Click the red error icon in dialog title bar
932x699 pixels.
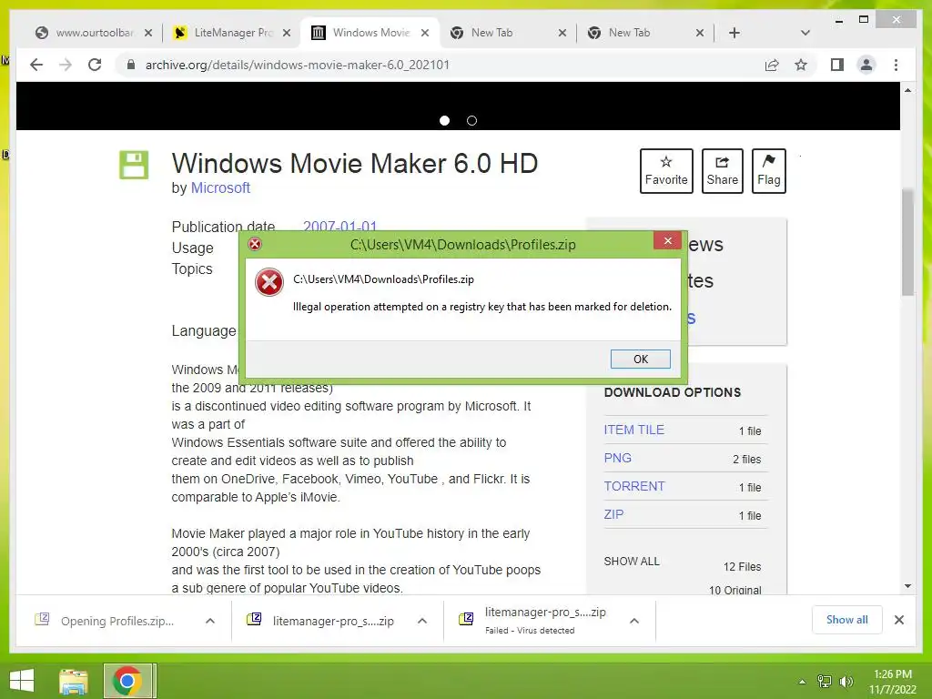[255, 244]
